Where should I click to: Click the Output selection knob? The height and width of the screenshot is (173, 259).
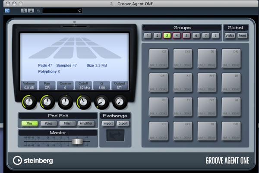click(120, 102)
